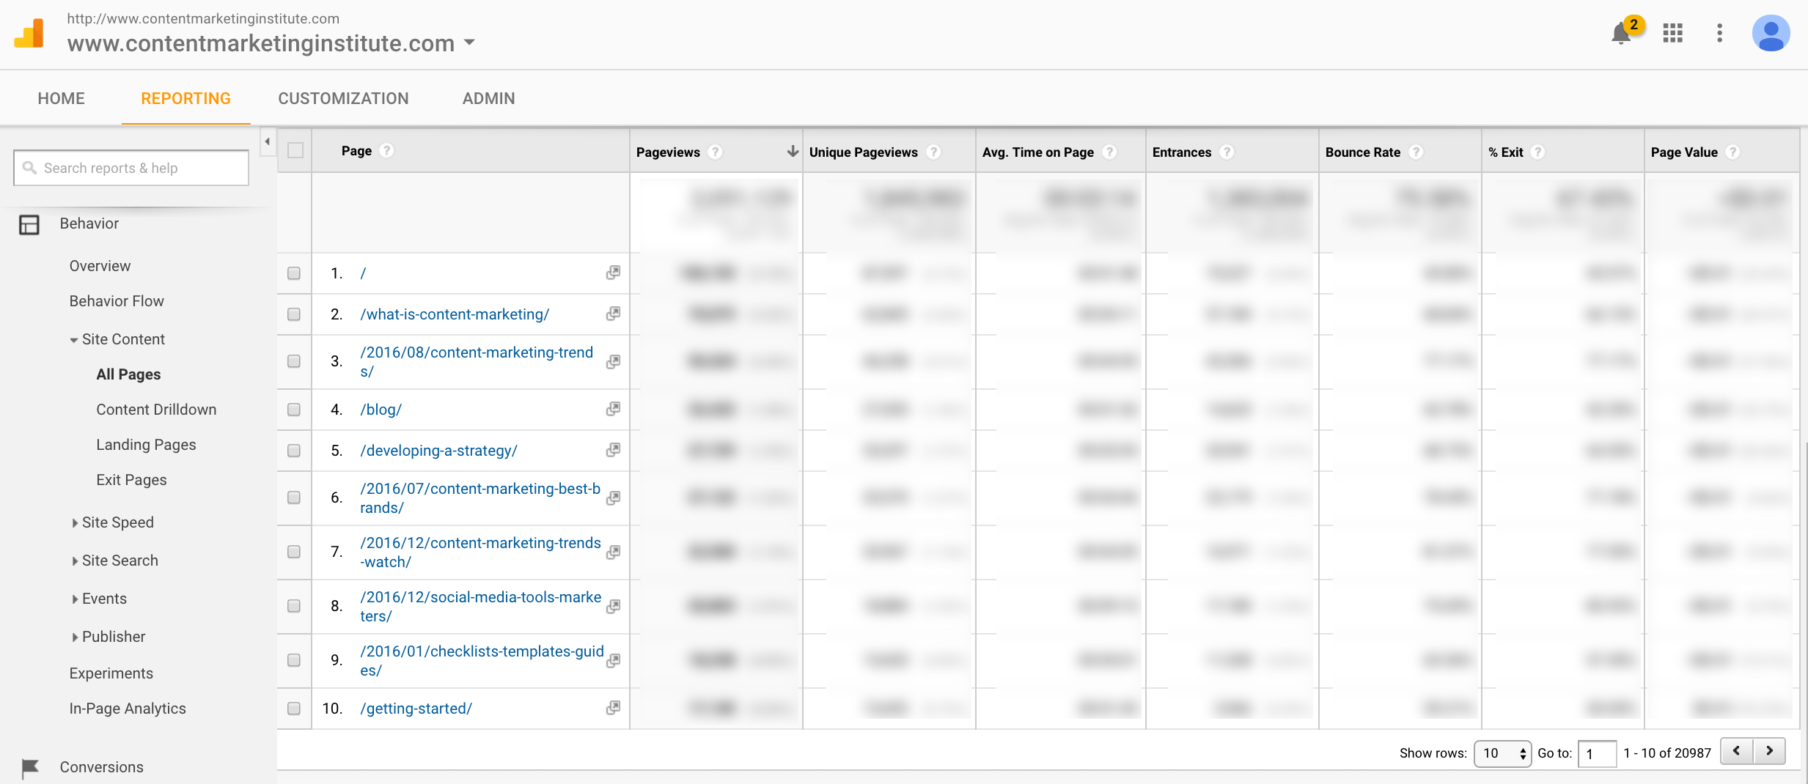Screen dimensions: 1808x784
Task: Click help icon next to Bounce Rate
Action: (1416, 152)
